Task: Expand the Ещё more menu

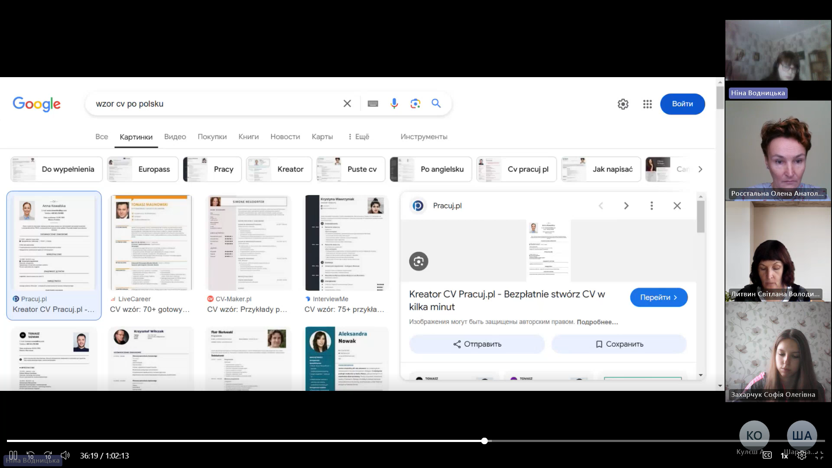Action: click(x=358, y=136)
